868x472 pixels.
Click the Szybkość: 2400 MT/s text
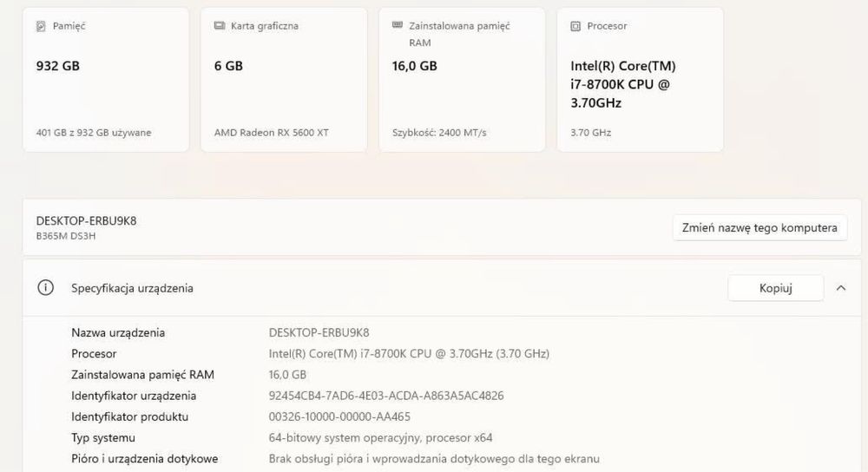pos(439,133)
